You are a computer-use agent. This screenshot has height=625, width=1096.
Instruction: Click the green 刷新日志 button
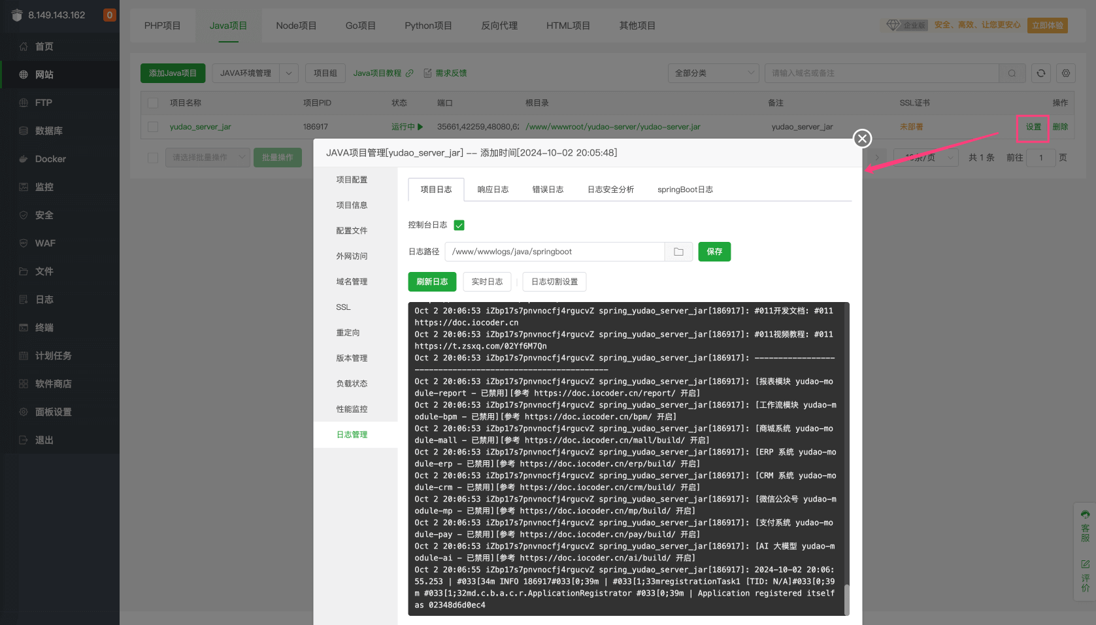coord(431,282)
